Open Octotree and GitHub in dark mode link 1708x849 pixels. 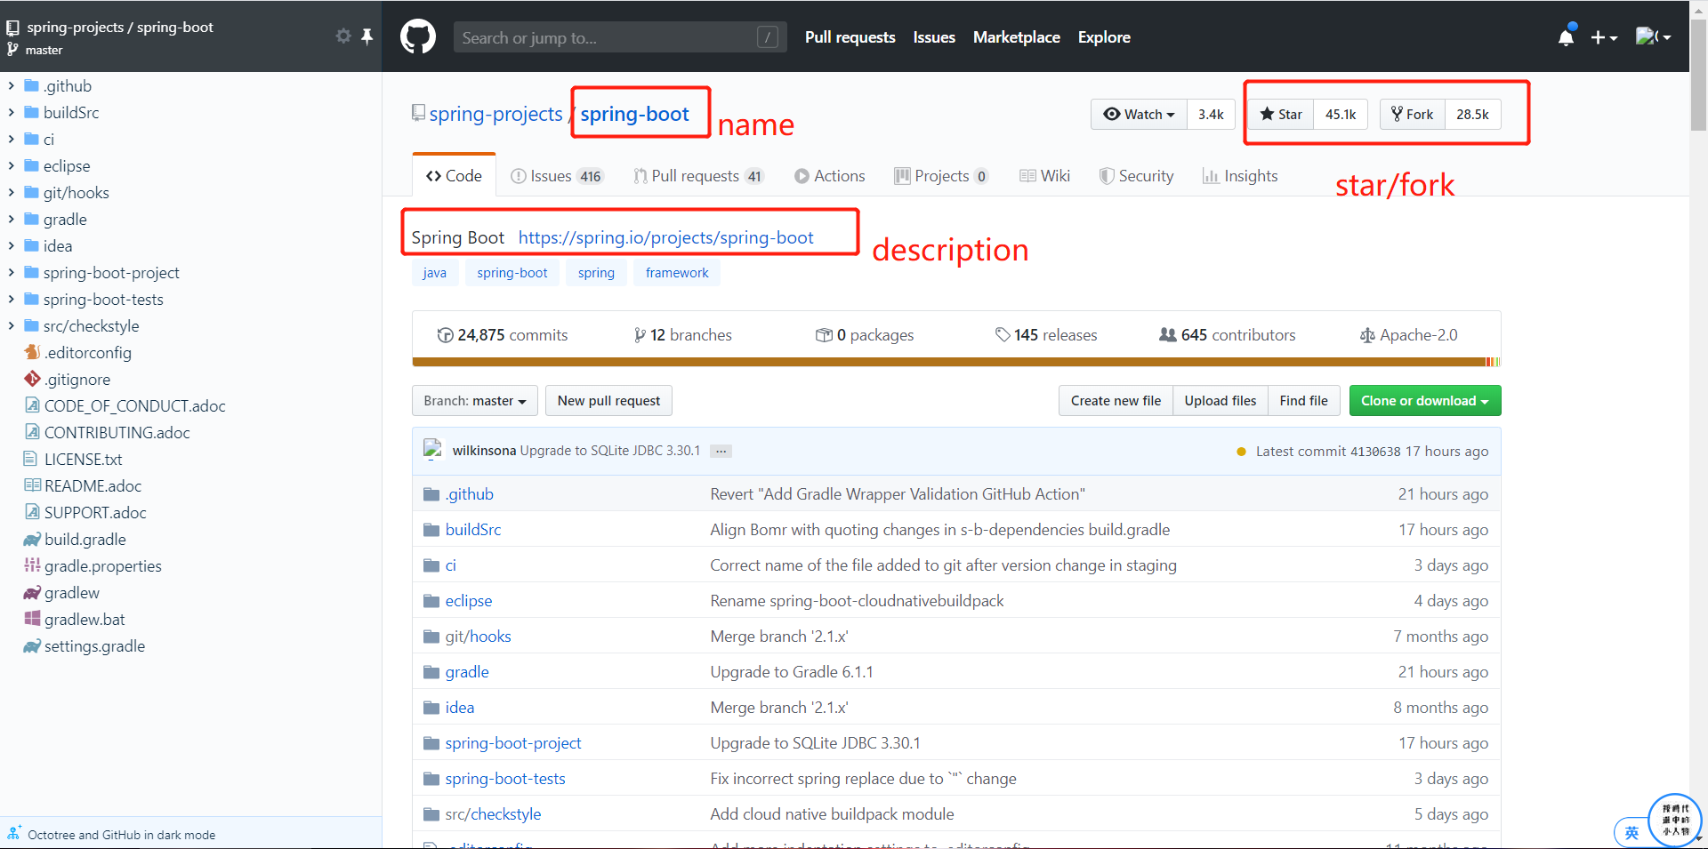coord(121,835)
